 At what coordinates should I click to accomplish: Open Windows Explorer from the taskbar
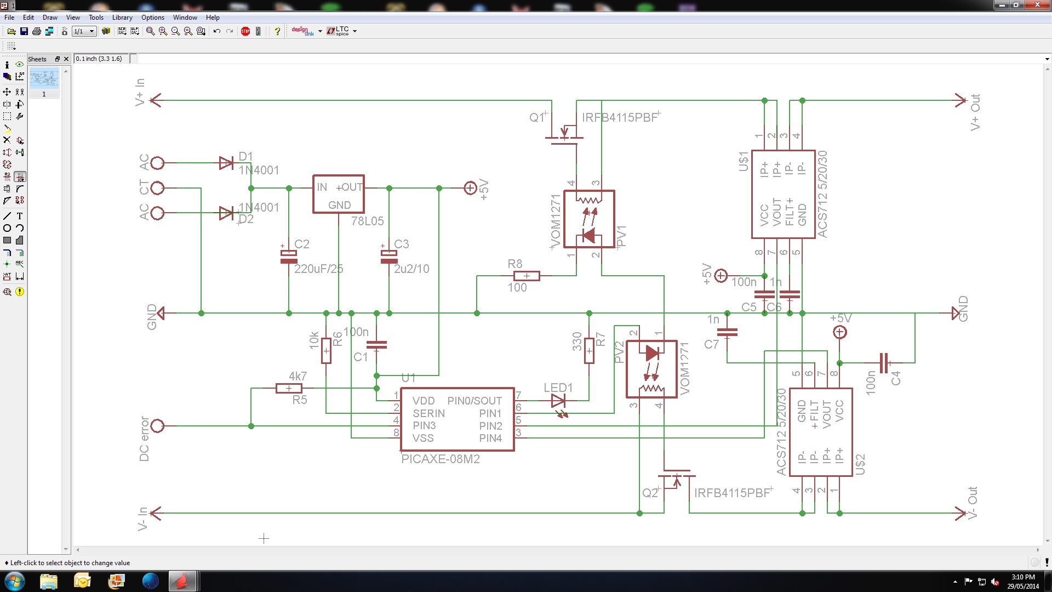48,581
